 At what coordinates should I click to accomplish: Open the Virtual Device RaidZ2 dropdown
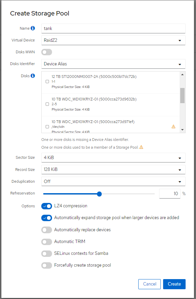113,40
